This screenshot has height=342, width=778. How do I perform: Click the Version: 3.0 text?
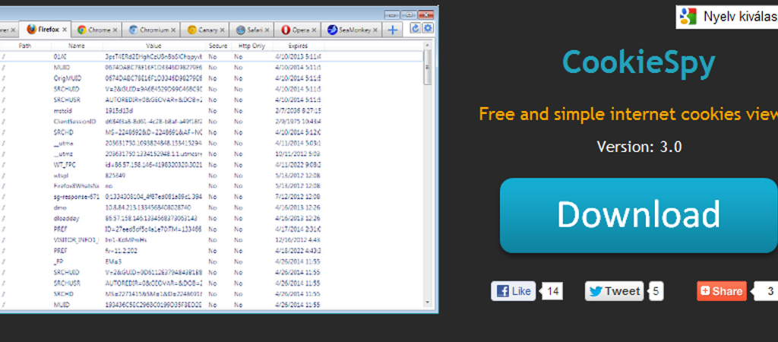click(x=639, y=147)
